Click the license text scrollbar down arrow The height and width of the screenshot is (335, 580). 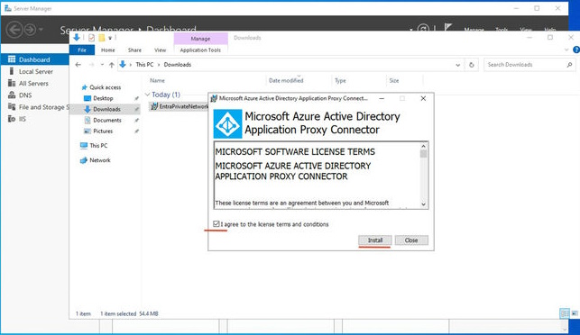[424, 204]
